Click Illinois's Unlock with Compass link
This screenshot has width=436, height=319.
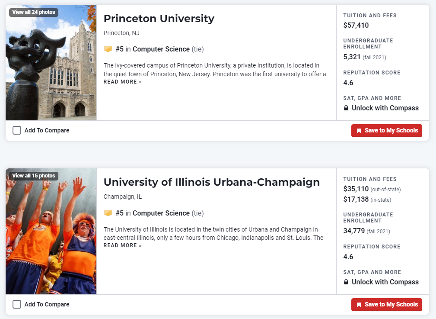point(385,282)
